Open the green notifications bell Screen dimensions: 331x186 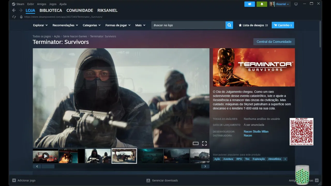pyautogui.click(x=262, y=4)
